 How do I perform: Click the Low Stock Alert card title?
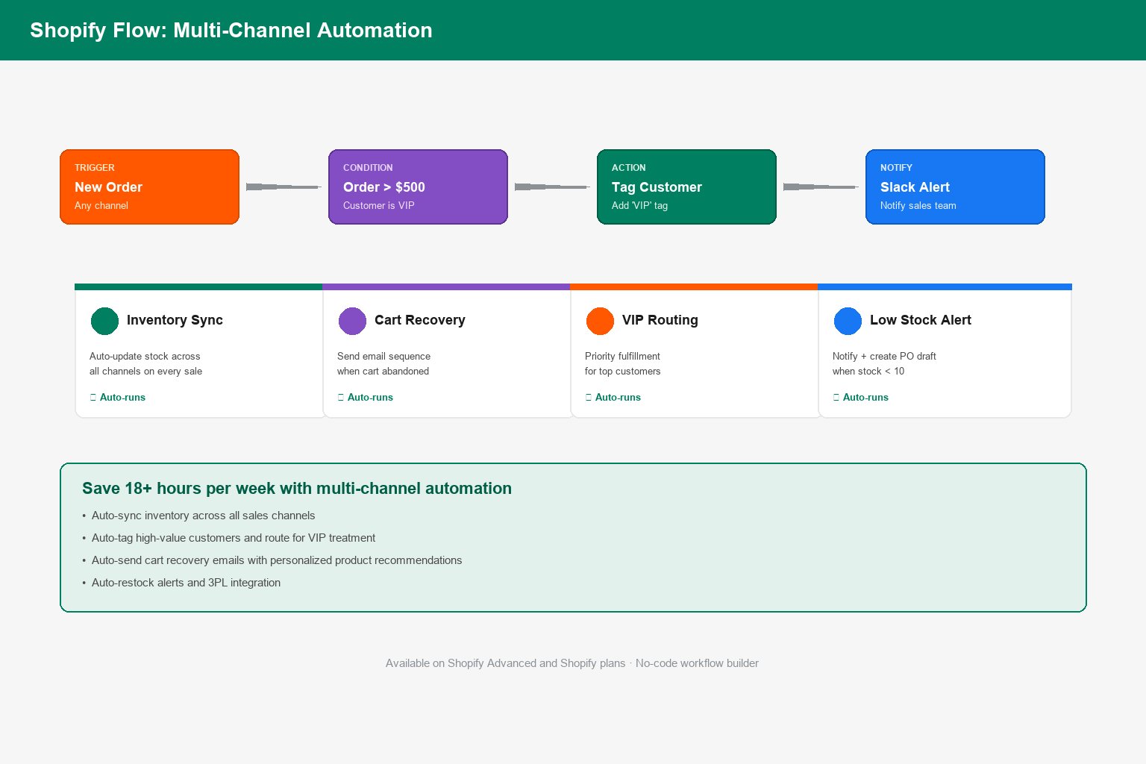tap(921, 320)
